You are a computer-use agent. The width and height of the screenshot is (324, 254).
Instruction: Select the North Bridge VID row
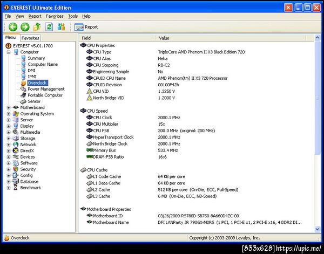pyautogui.click(x=197, y=98)
